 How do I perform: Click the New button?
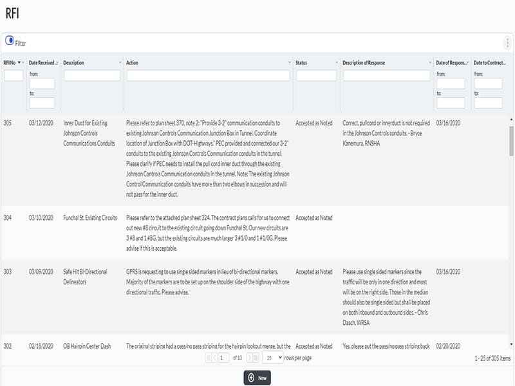(257, 378)
